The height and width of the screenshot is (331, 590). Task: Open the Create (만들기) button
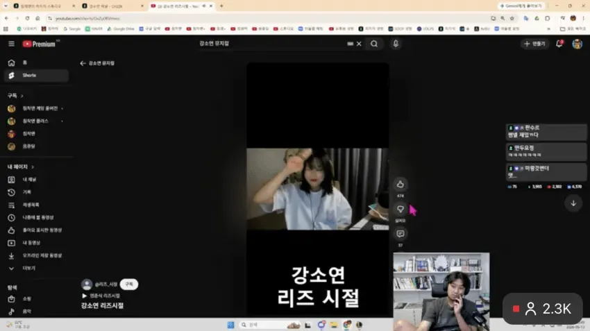click(x=534, y=44)
